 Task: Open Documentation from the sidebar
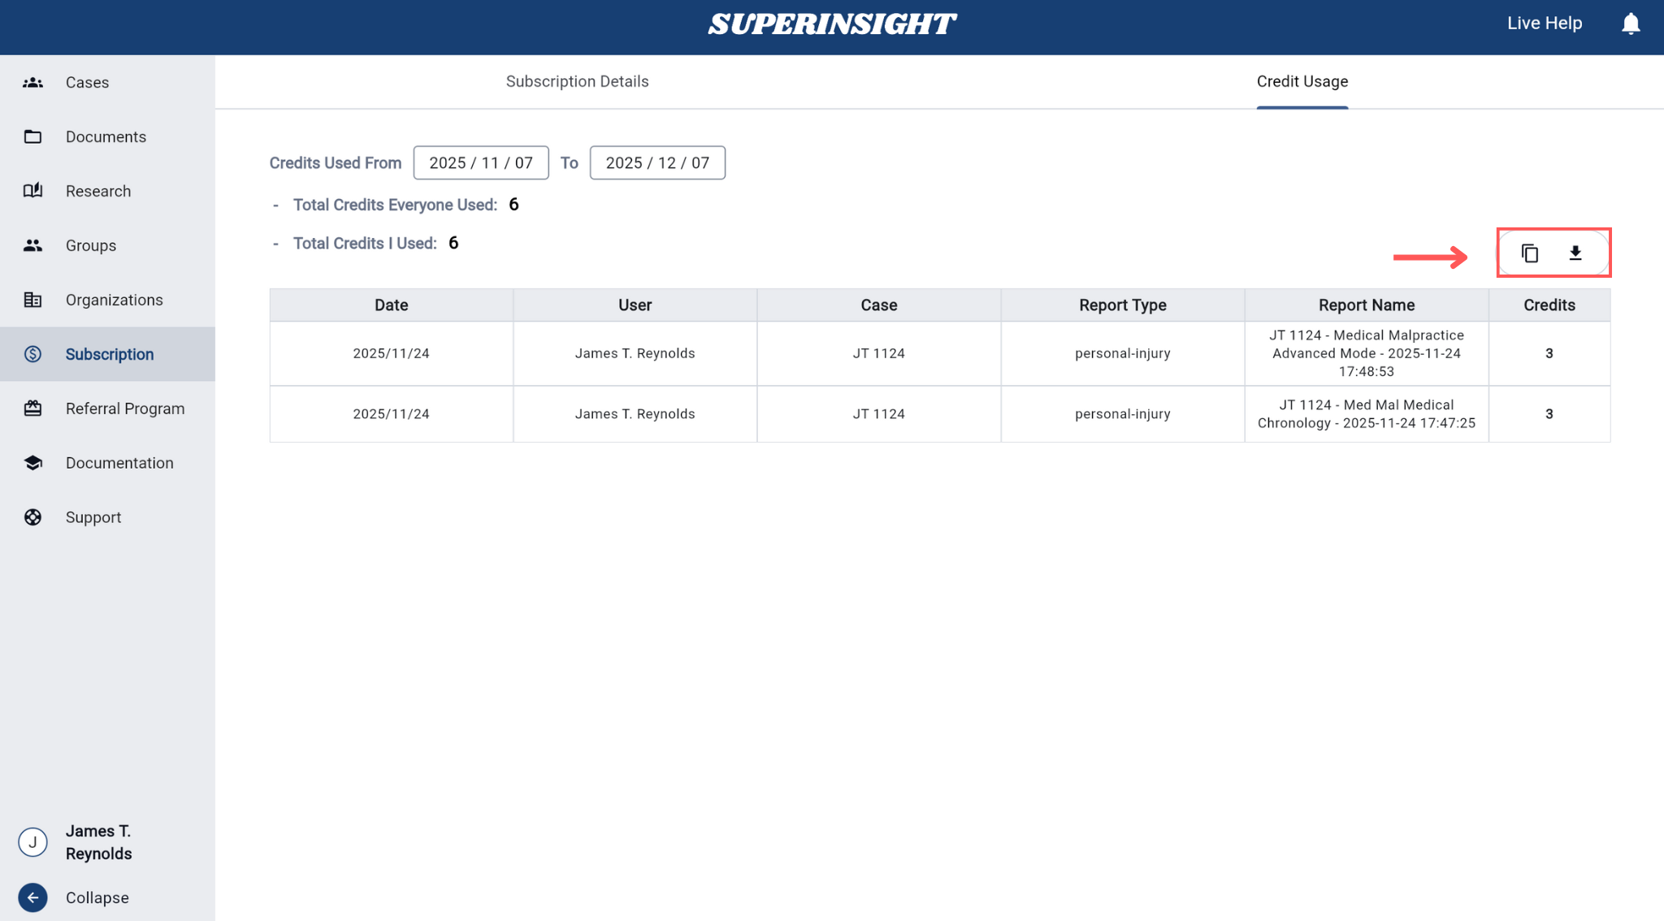[x=119, y=463]
